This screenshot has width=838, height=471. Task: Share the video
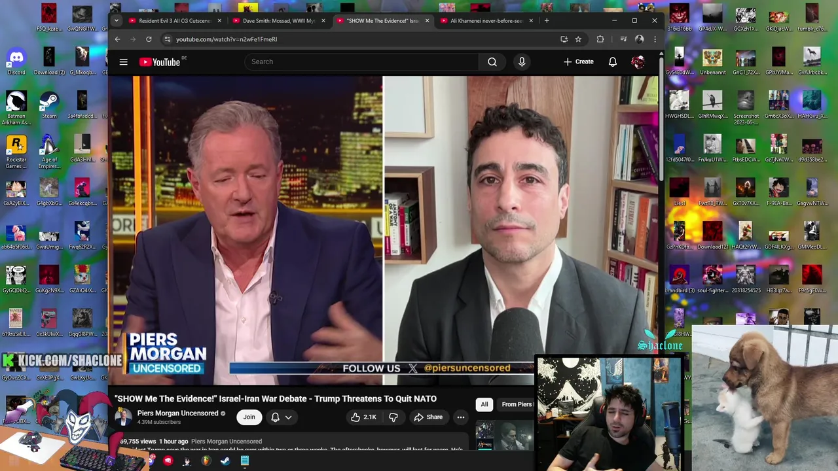coord(428,417)
